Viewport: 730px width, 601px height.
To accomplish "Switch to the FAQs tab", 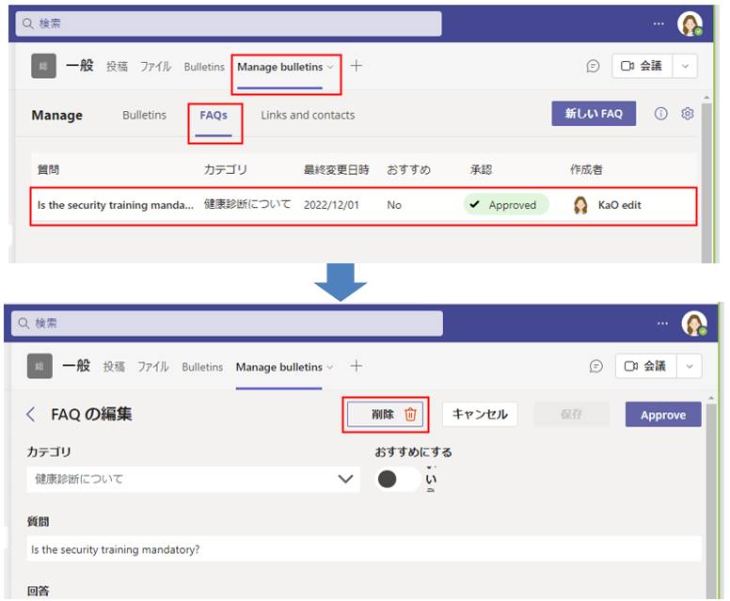I will click(214, 115).
